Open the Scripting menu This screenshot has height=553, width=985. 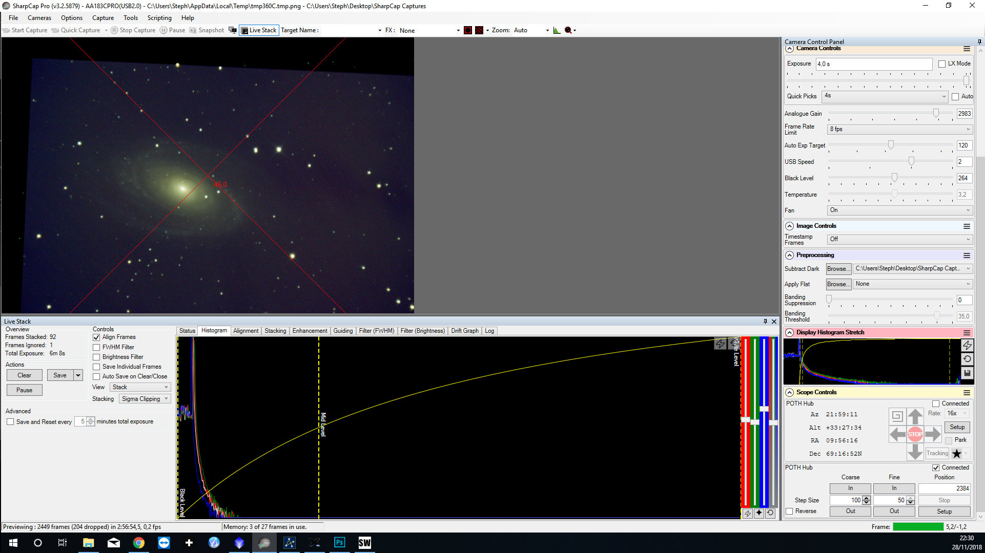159,18
